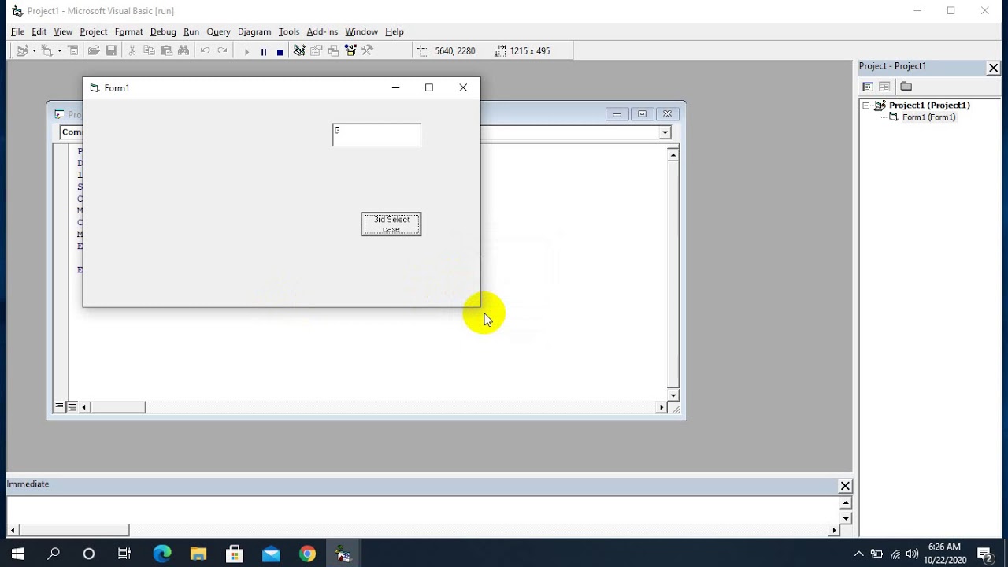Open the Toolbox hammer-and-wrench icon
The width and height of the screenshot is (1008, 567).
(368, 50)
